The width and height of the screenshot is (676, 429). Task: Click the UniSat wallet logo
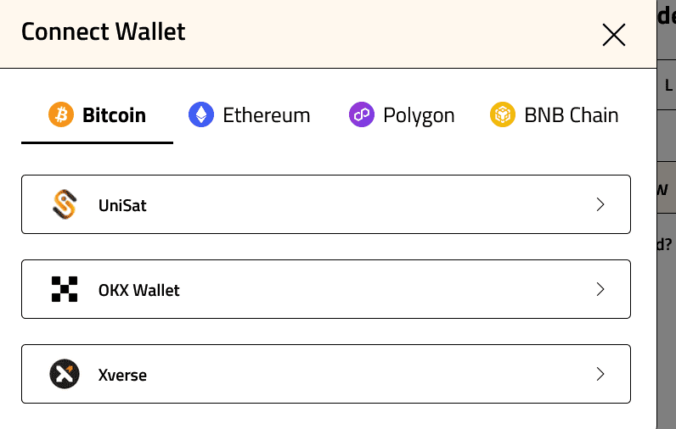point(65,204)
